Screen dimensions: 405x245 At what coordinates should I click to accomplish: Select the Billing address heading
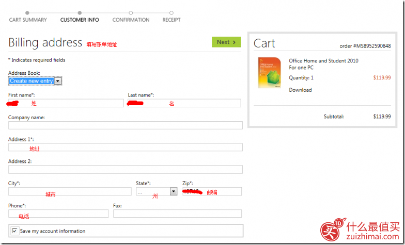[45, 42]
